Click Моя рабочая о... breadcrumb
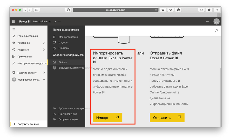The image size is (231, 140). tap(43, 22)
